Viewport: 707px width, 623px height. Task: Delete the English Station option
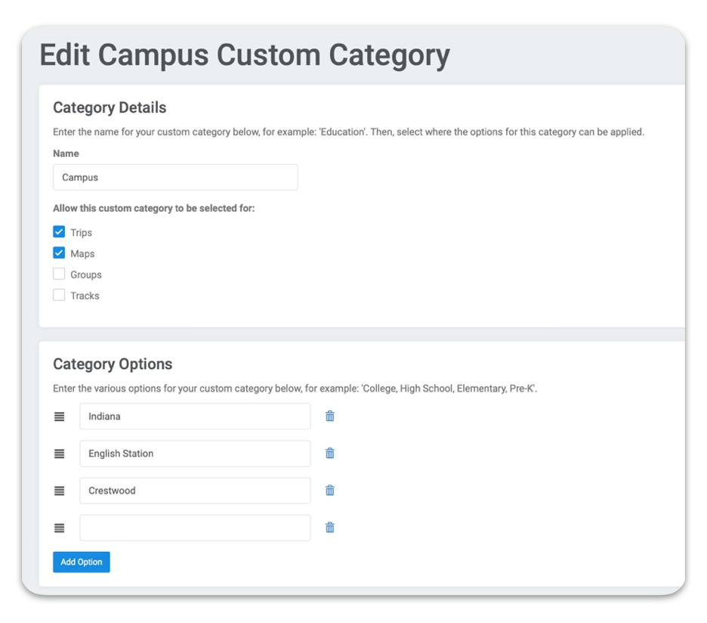click(330, 453)
